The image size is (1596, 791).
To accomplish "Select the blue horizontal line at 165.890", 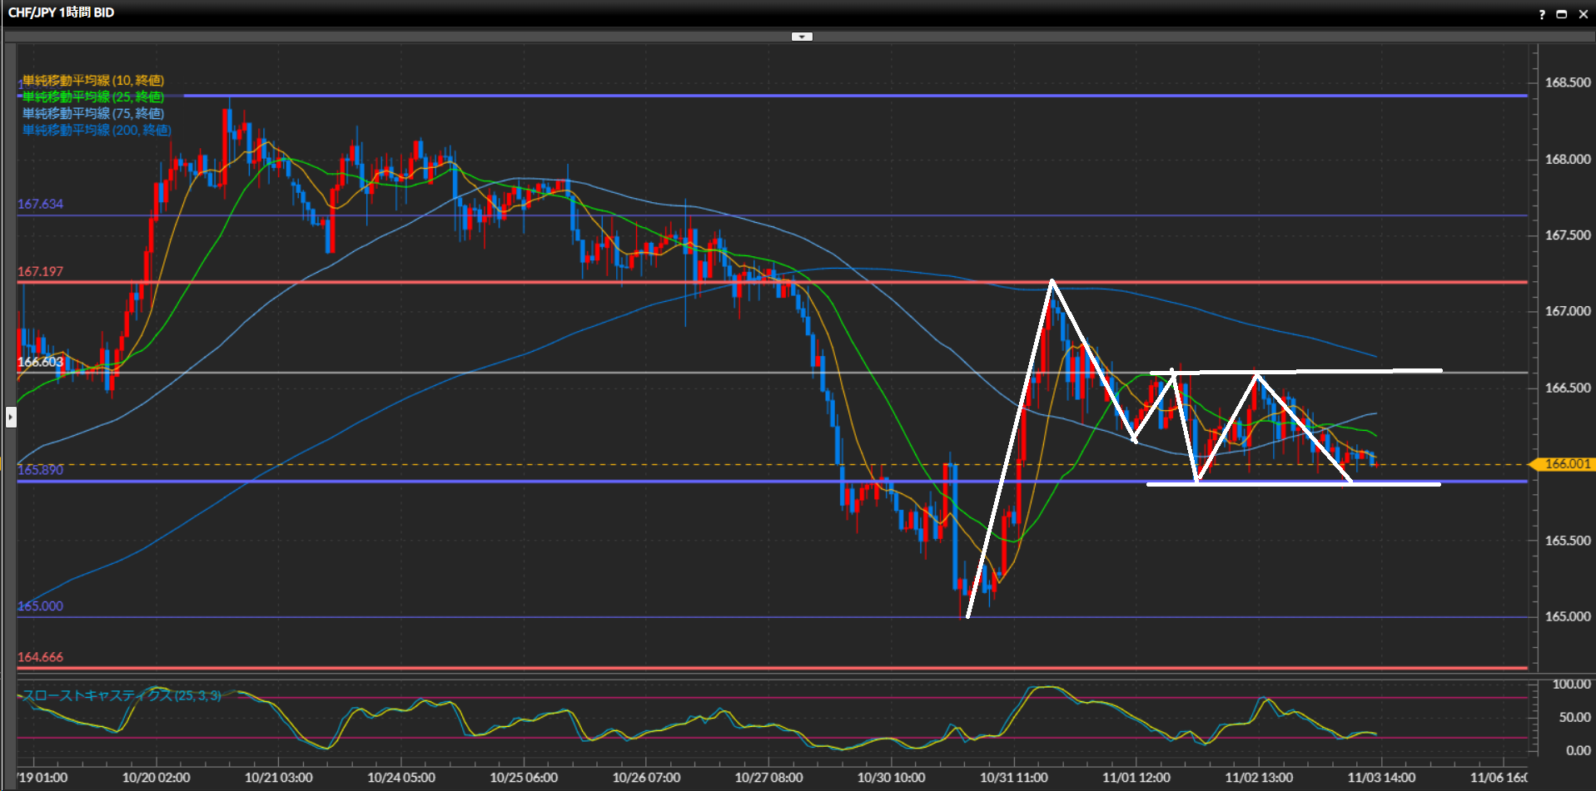I will pyautogui.click(x=500, y=482).
